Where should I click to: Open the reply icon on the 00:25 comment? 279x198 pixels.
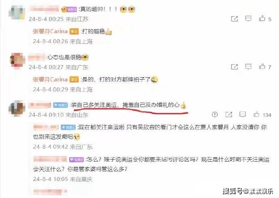coord(248,19)
